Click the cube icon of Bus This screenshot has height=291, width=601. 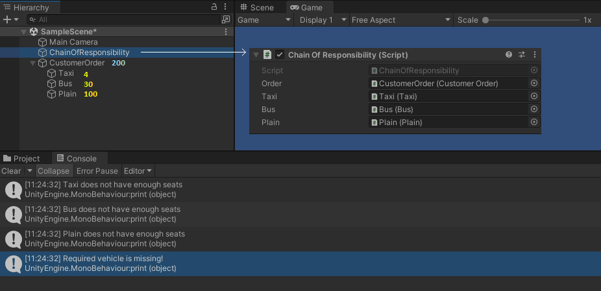(52, 84)
